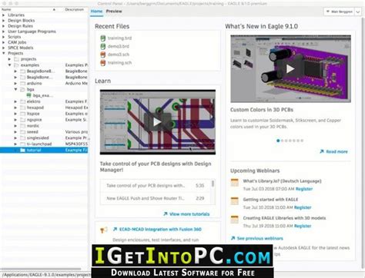
Task: Select second carousel dot under What's New
Action: point(282,141)
